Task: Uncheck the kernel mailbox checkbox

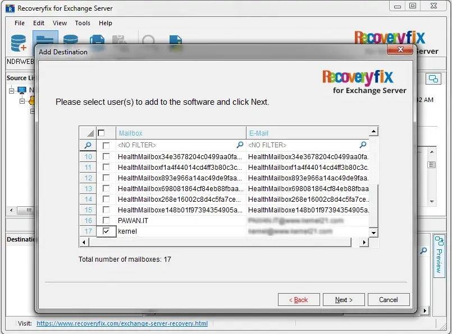Action: tap(106, 231)
